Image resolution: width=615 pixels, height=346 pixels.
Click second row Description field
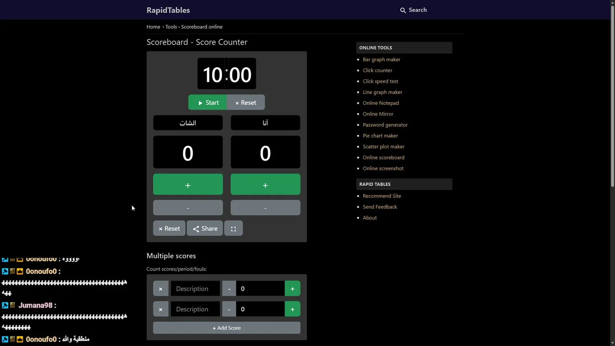[196, 309]
